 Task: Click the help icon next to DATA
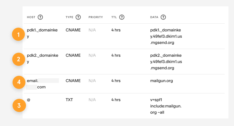[x=163, y=17]
